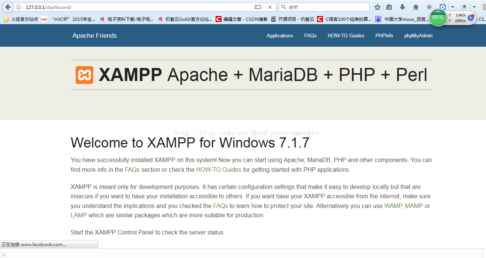This screenshot has height=258, width=486.
Task: Click the Apache Friends brand link
Action: pos(95,35)
